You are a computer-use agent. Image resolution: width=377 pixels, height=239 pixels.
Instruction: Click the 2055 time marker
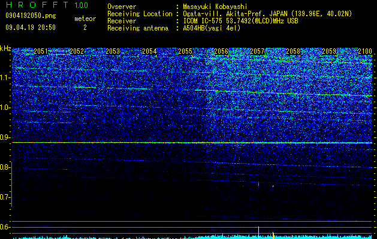click(x=185, y=51)
